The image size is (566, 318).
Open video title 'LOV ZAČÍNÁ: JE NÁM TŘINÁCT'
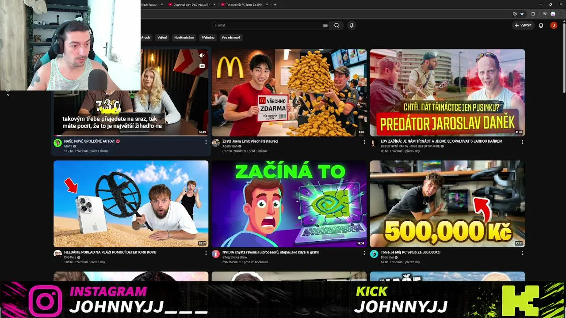[441, 141]
